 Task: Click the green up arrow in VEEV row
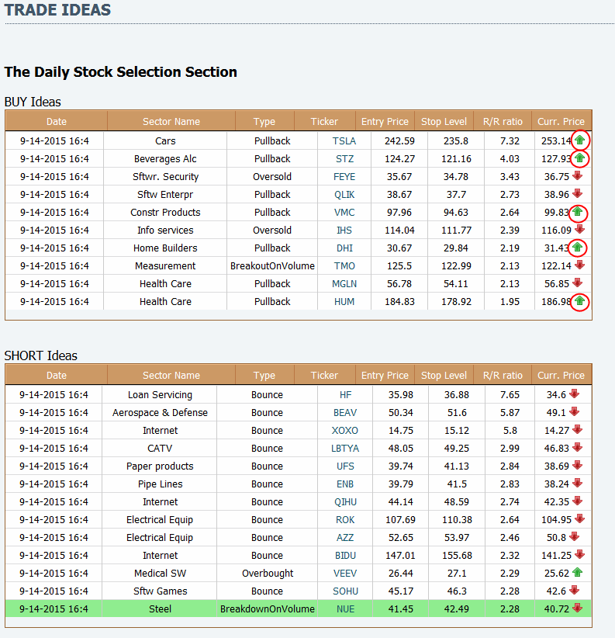click(577, 573)
